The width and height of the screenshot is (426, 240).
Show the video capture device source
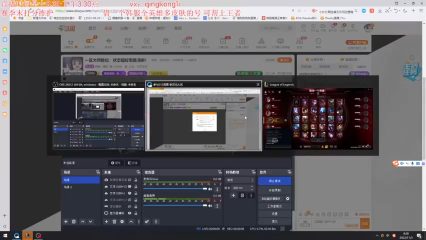pos(129,180)
